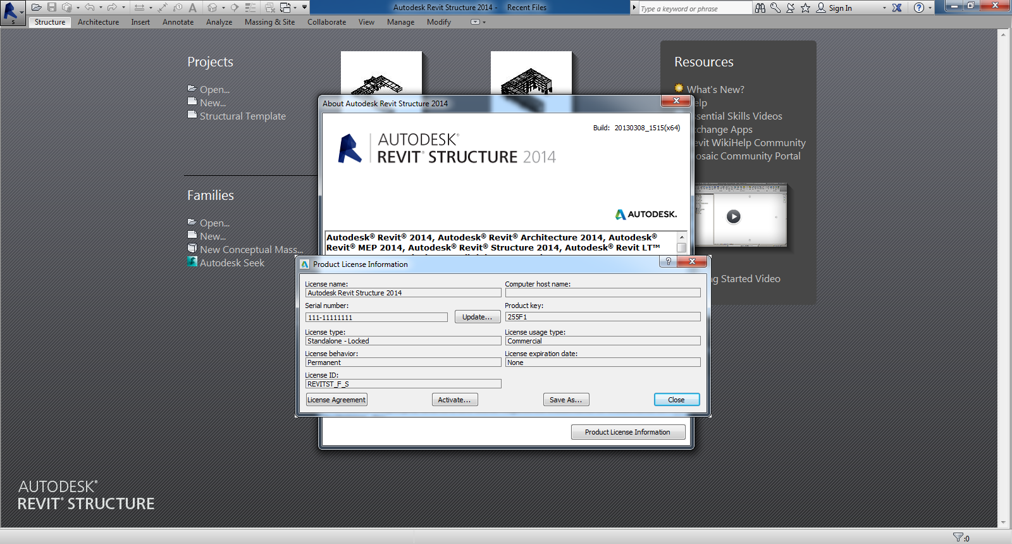
Task: Expand the Sync dropdown arrow
Action: coord(78,8)
